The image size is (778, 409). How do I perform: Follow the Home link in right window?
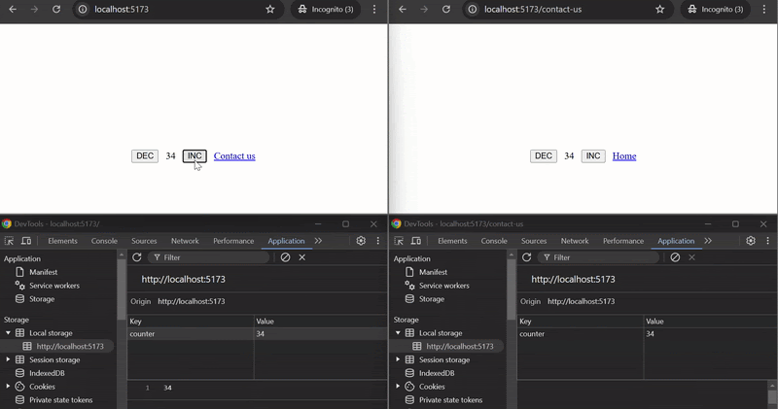(624, 156)
